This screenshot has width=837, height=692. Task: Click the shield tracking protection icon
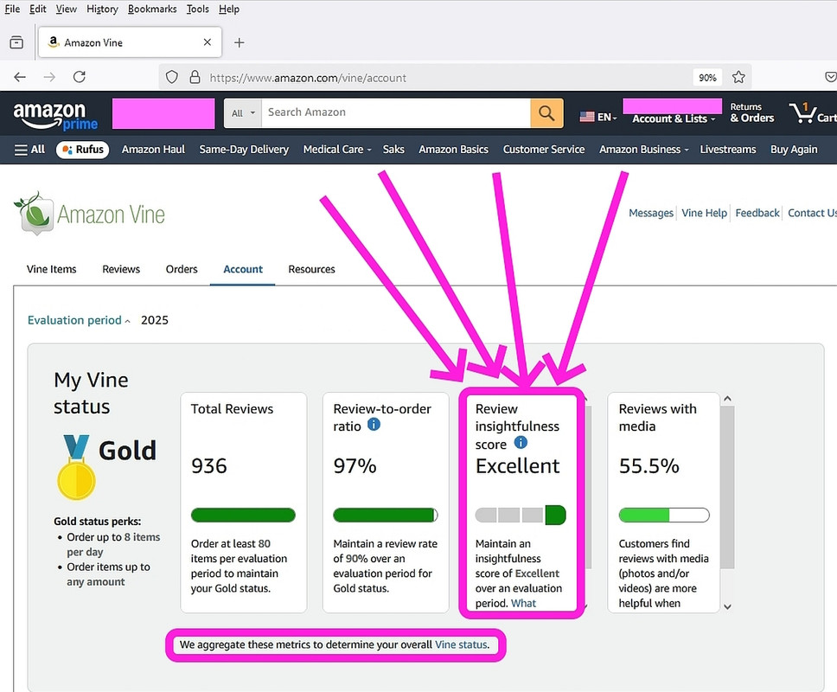(x=171, y=78)
